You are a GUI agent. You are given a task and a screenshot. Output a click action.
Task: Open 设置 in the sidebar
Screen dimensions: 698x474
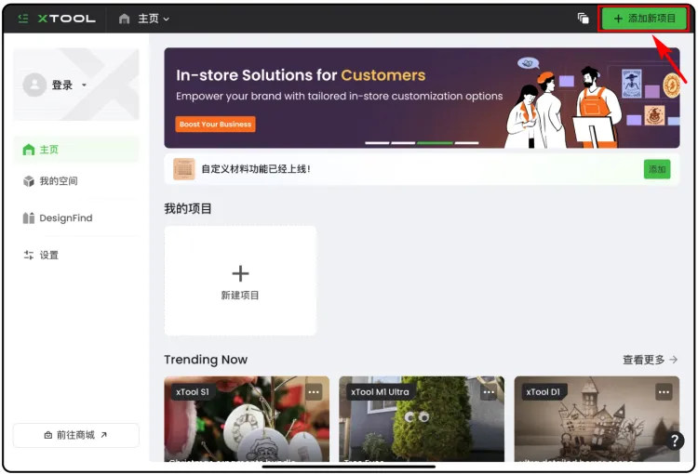pyautogui.click(x=76, y=256)
